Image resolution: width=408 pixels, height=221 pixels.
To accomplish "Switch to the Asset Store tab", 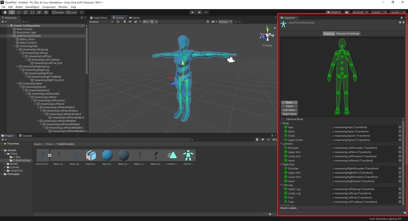I will pyautogui.click(x=99, y=18).
